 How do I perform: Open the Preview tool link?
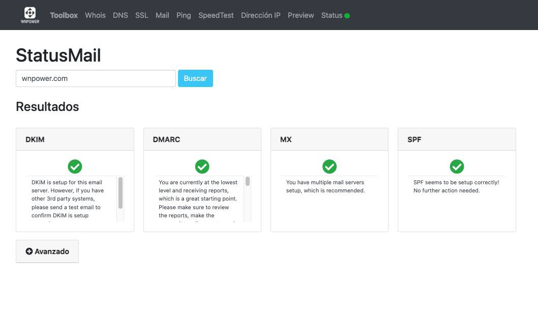pyautogui.click(x=301, y=15)
